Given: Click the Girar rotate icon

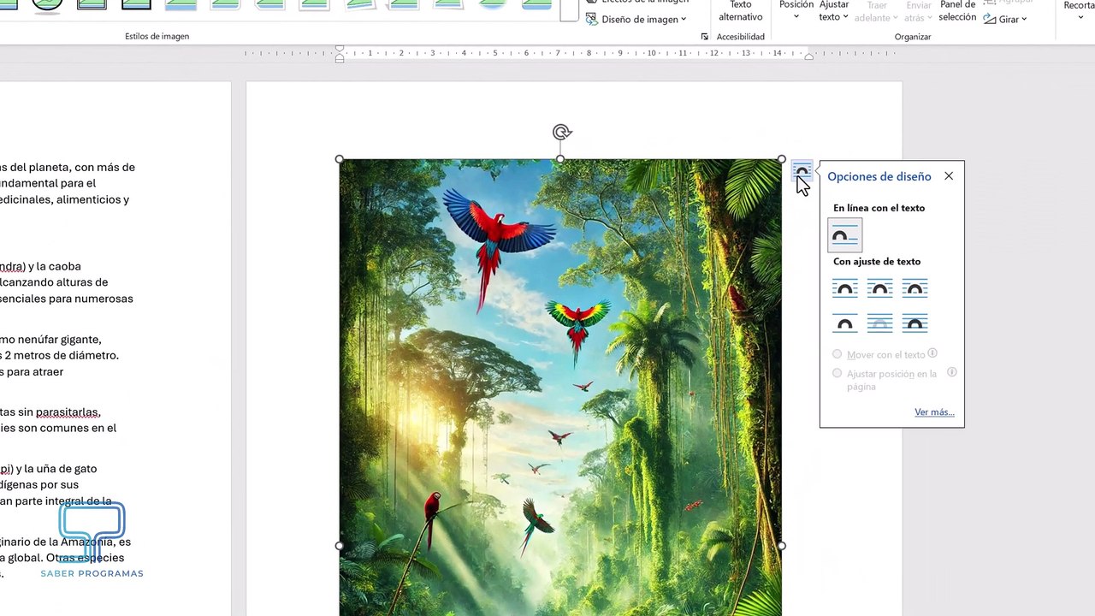Looking at the screenshot, I should (x=990, y=19).
